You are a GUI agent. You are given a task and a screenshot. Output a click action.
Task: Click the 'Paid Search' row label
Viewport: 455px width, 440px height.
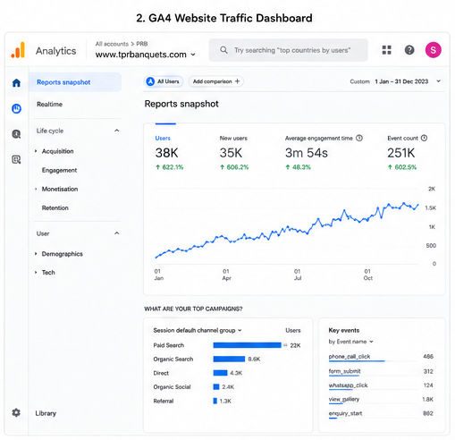(x=169, y=345)
